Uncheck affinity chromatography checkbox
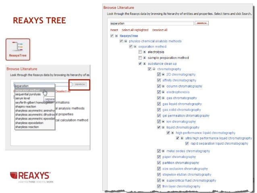This screenshot has width=257, height=193. coord(159,80)
